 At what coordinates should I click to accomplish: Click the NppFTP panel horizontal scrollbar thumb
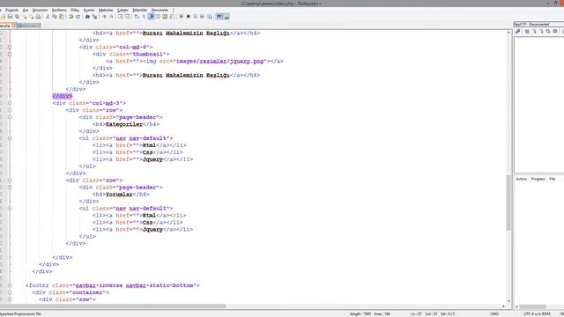532,306
